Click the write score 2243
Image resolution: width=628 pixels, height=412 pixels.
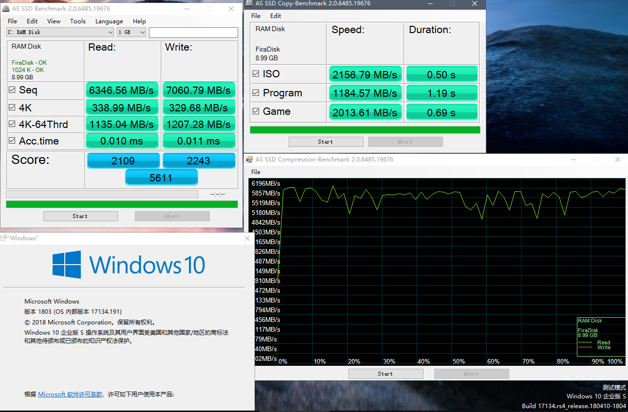(x=199, y=161)
